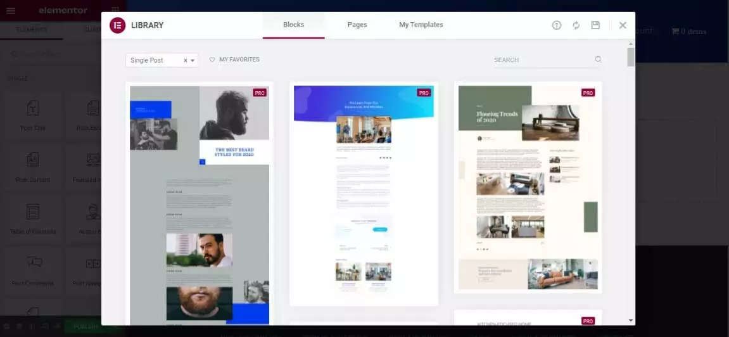Click PRO badge on beard styles template
The height and width of the screenshot is (337, 729).
coord(260,93)
